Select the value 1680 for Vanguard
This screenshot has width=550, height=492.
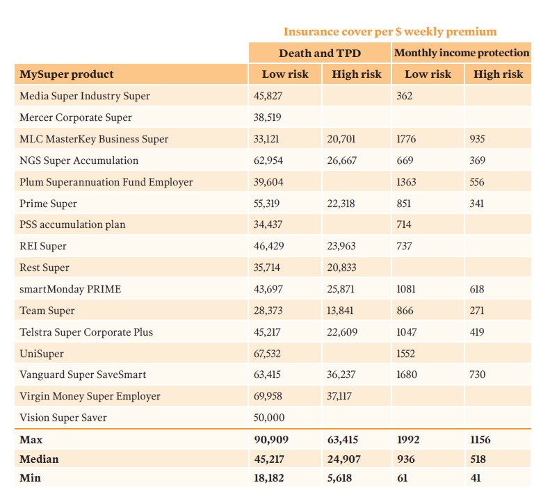click(407, 375)
